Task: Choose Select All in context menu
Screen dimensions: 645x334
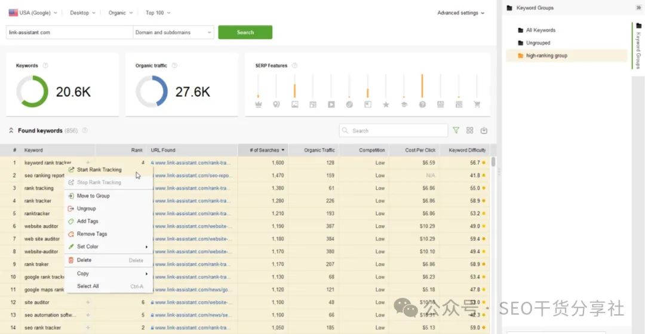Action: (x=109, y=286)
